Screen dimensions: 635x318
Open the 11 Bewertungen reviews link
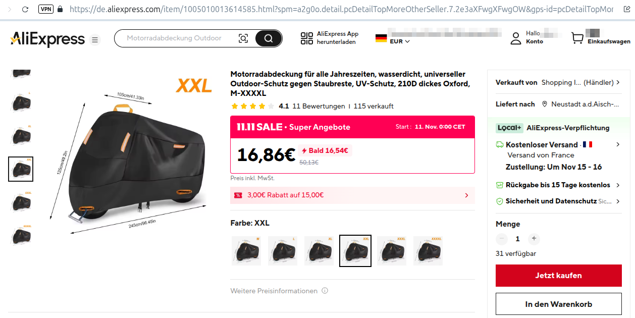pos(319,107)
